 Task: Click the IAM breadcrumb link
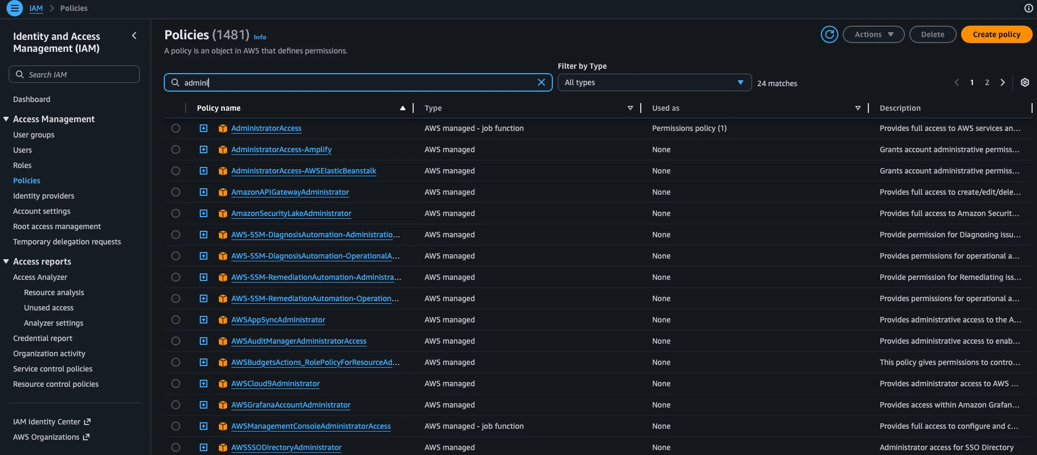tap(36, 8)
